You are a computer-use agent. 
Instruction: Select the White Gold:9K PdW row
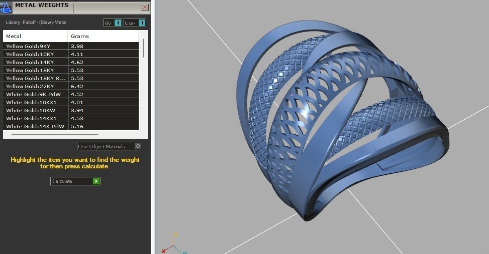71,94
